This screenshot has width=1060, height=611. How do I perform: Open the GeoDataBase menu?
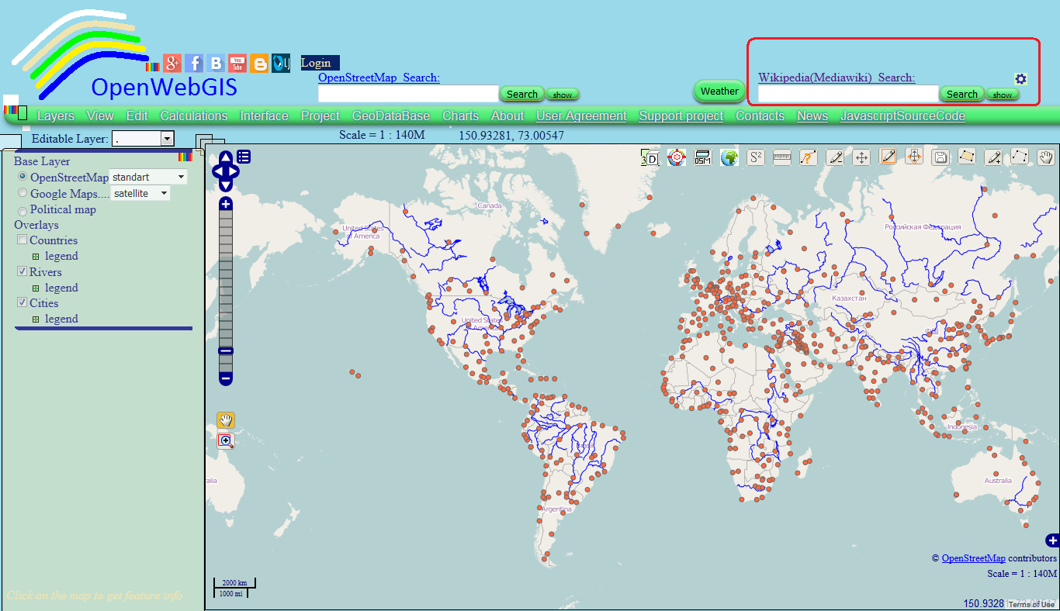391,115
